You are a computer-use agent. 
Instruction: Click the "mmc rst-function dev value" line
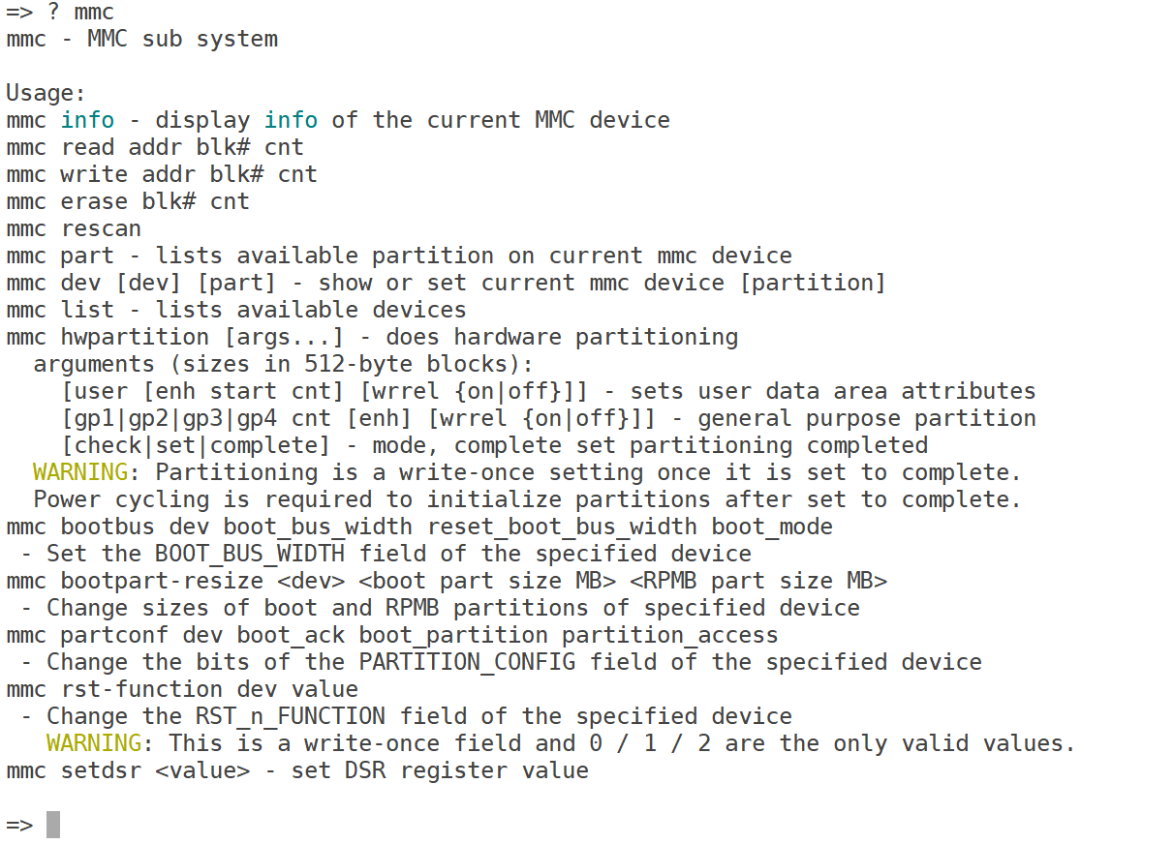click(x=182, y=689)
